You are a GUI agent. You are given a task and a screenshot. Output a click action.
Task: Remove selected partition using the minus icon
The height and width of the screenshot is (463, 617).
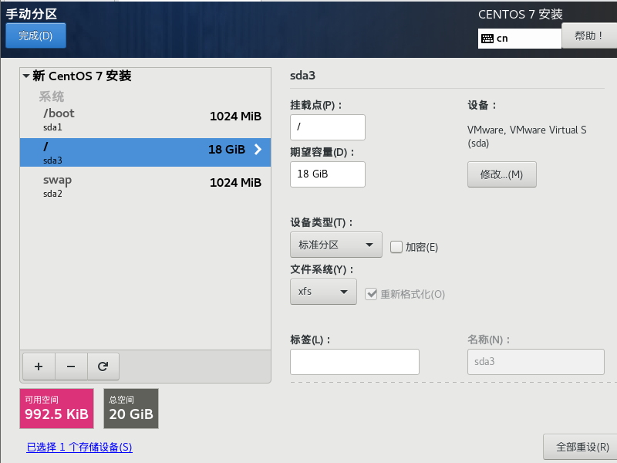tap(71, 367)
